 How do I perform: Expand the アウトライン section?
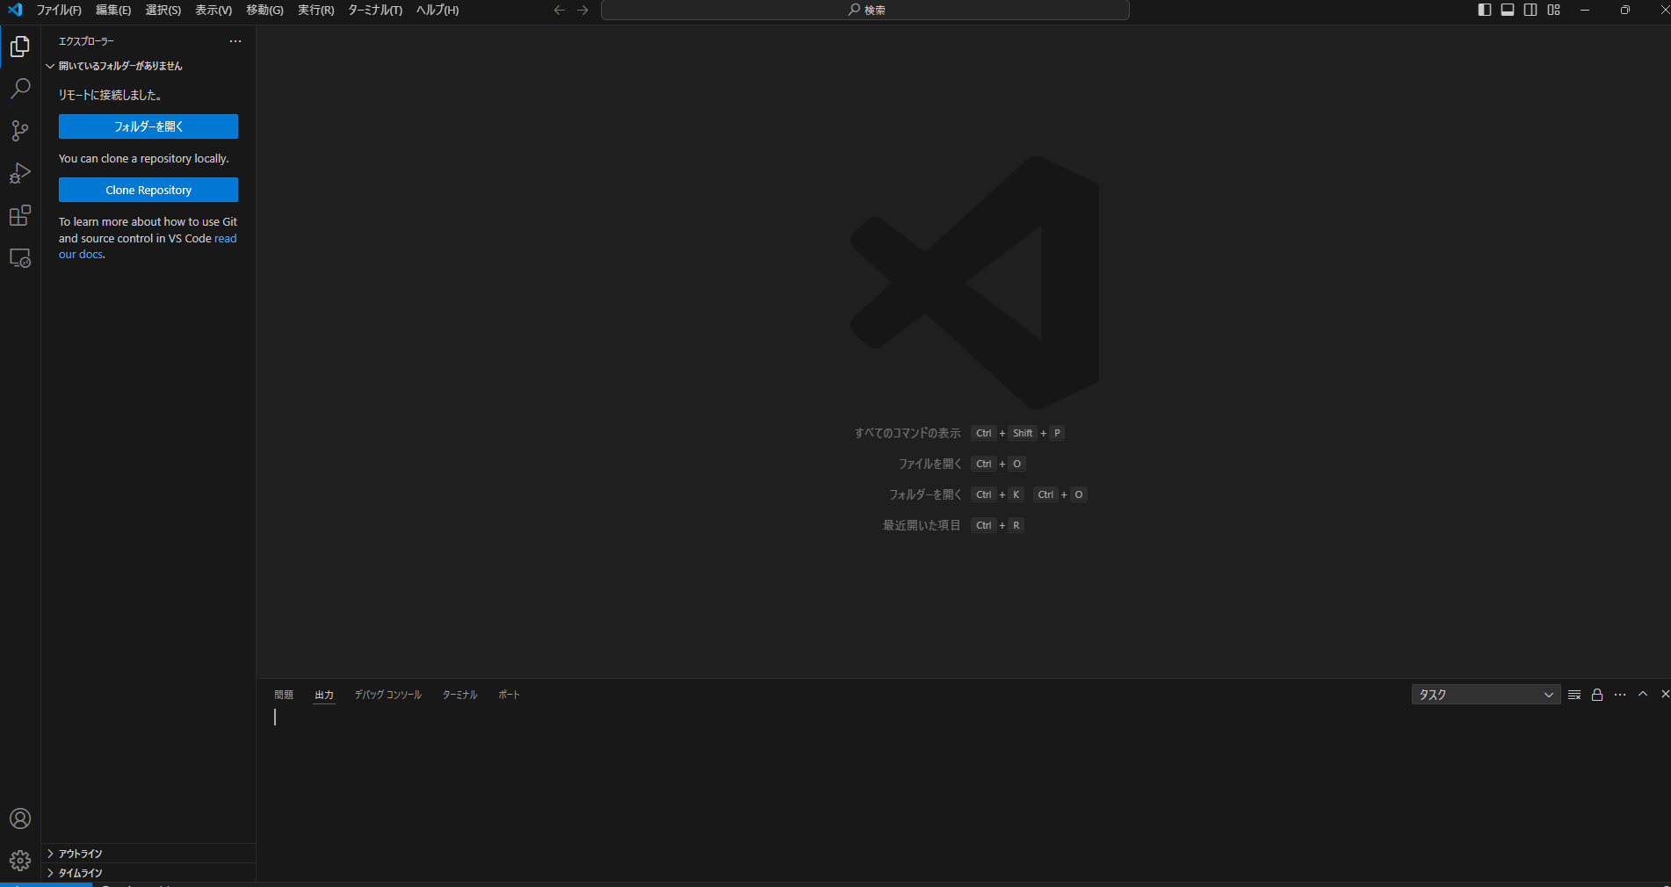(x=148, y=854)
